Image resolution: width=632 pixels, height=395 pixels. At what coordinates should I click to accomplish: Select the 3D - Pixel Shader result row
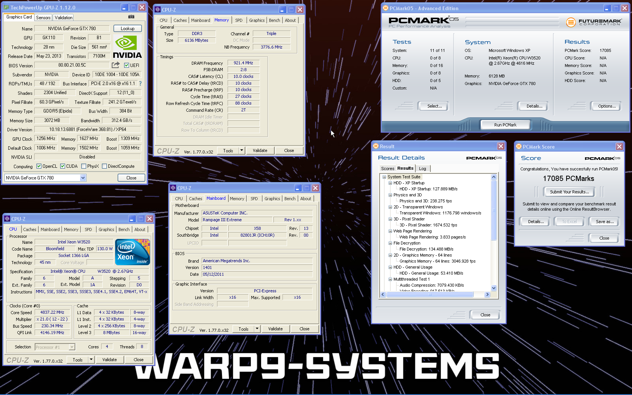[428, 225]
